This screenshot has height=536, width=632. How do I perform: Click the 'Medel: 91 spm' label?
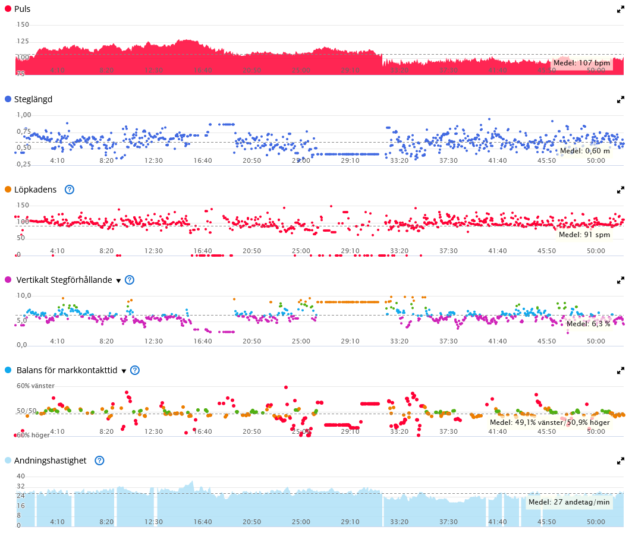click(x=584, y=234)
